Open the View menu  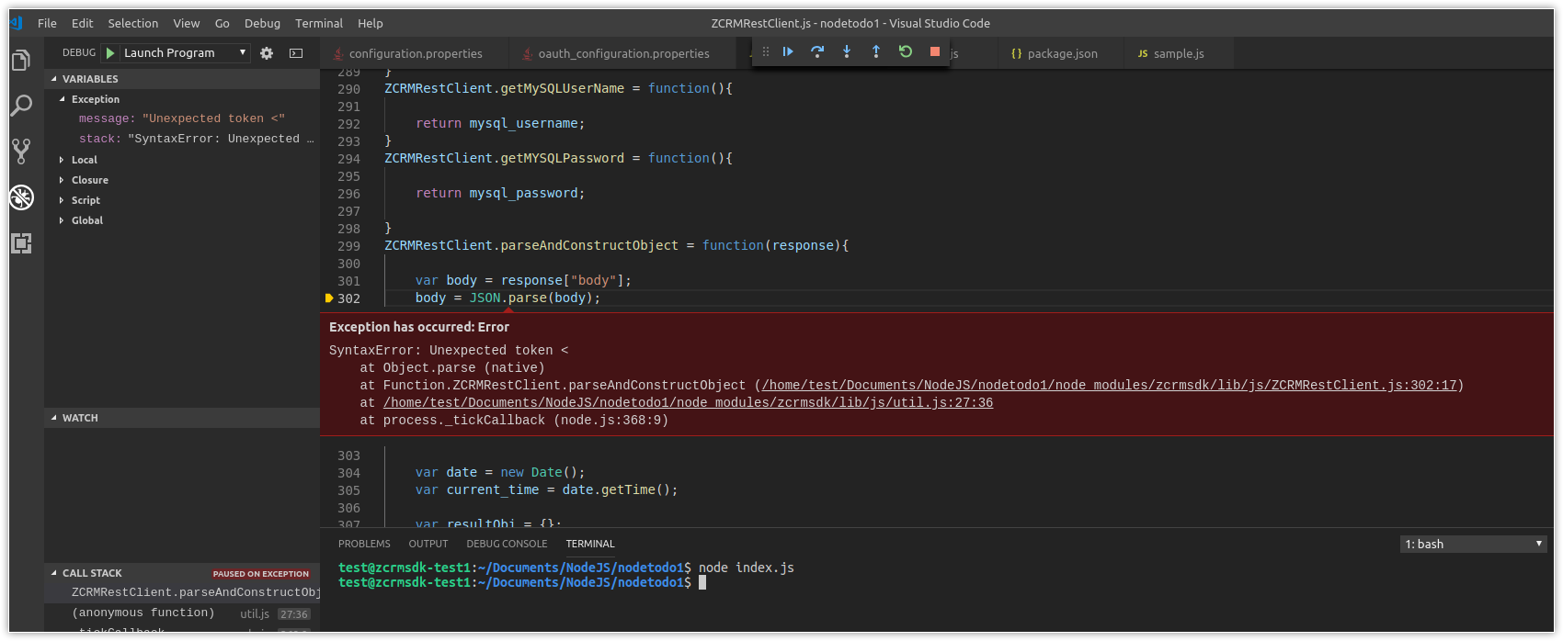187,23
